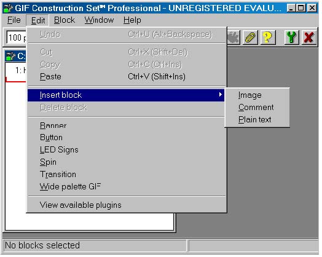Click the 100 percent zoom field

tap(17, 38)
